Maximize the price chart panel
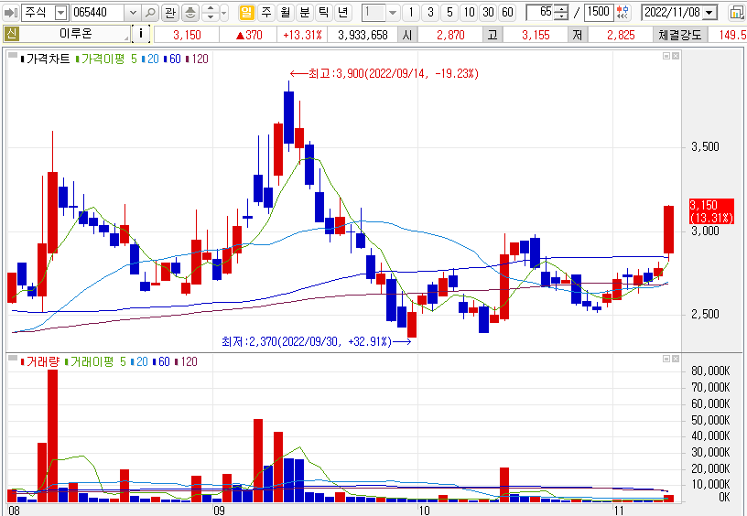 [666, 56]
